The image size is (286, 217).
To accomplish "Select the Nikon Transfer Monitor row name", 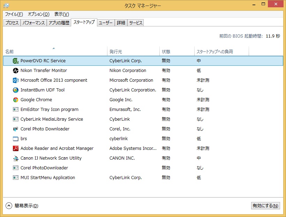I will click(x=44, y=70).
